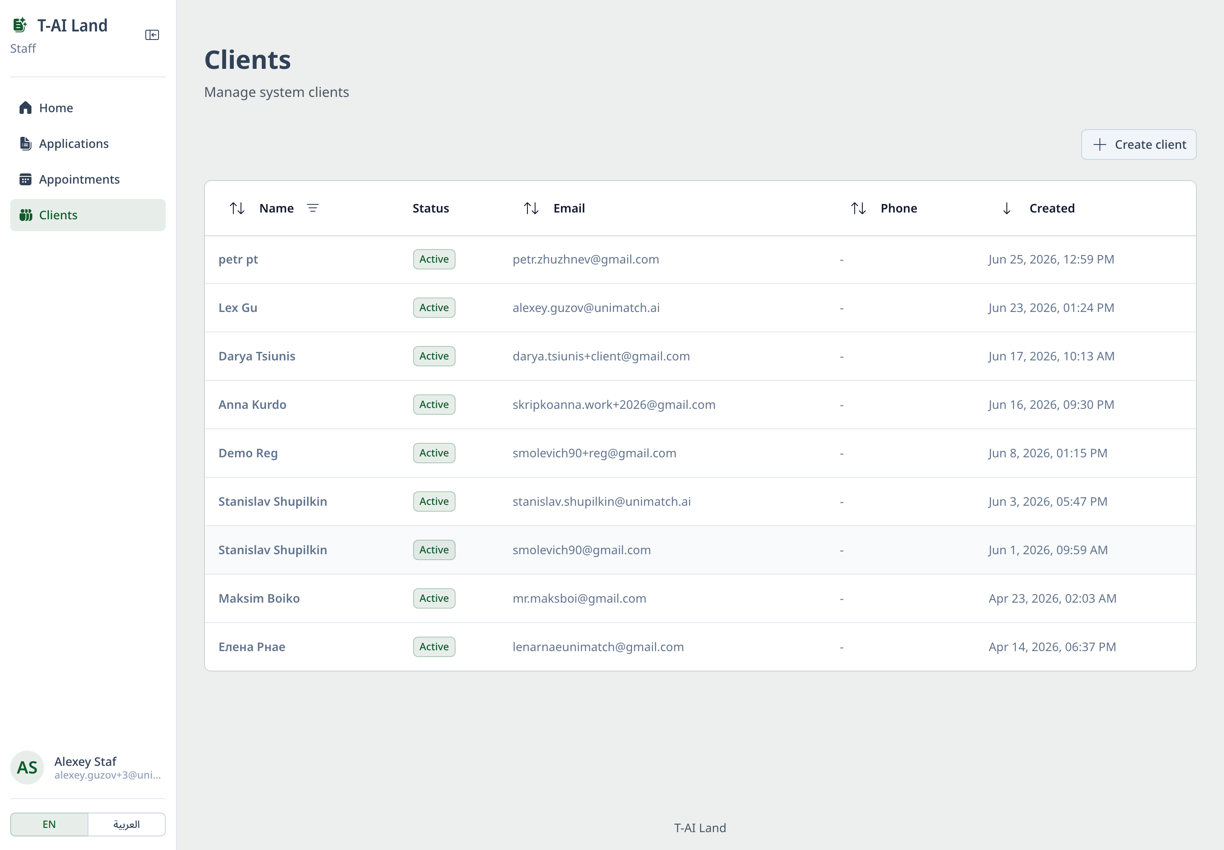Click the plus icon in Create client
Viewport: 1224px width, 850px height.
[1100, 144]
